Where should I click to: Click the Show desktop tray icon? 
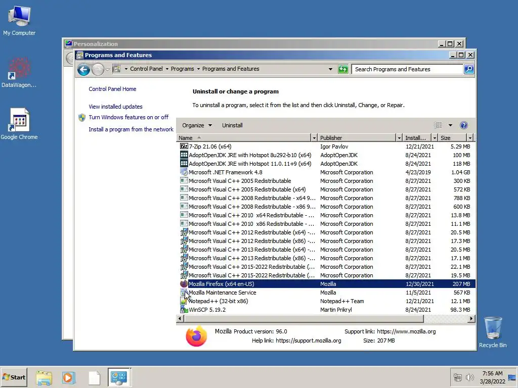512,377
